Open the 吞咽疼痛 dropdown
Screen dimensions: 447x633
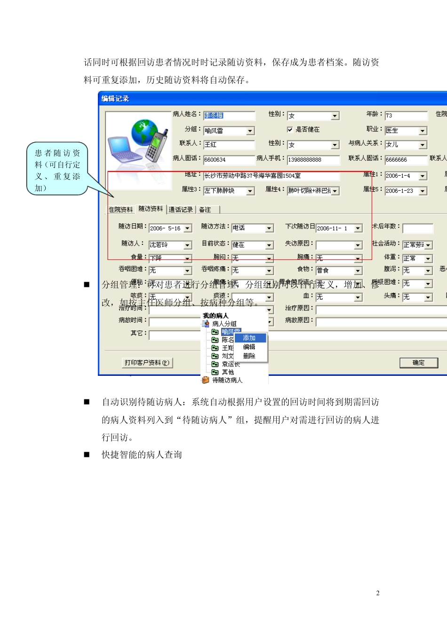point(270,271)
